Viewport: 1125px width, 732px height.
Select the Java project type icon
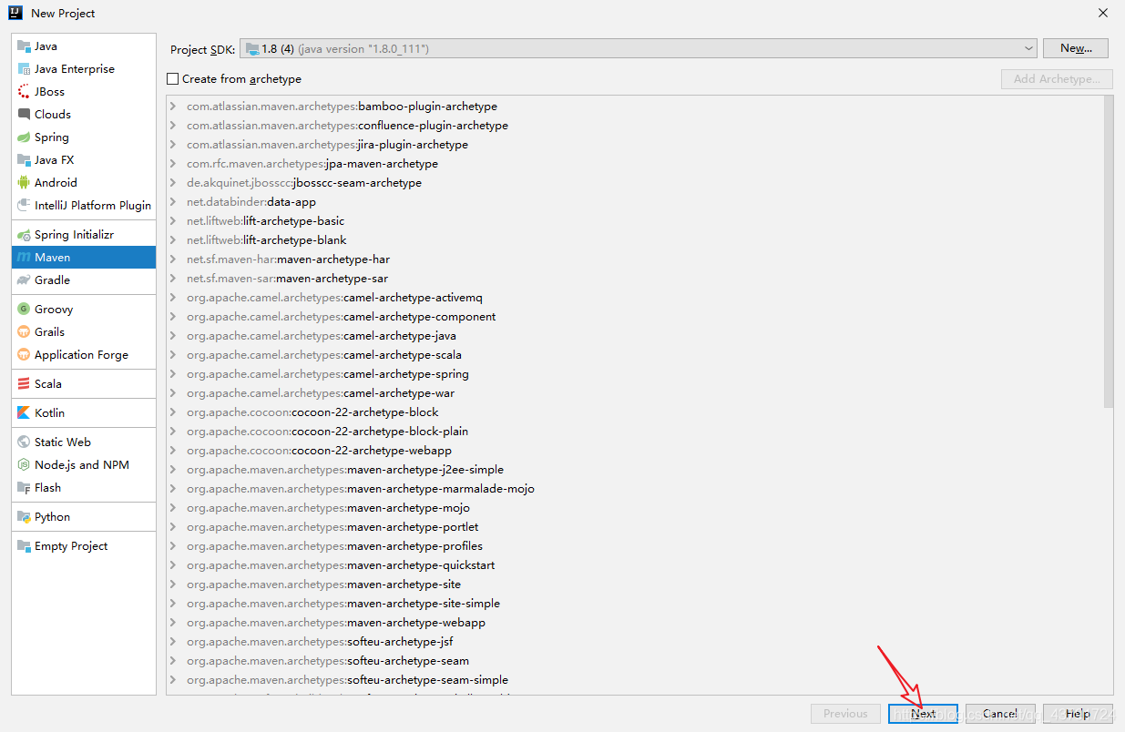[24, 46]
